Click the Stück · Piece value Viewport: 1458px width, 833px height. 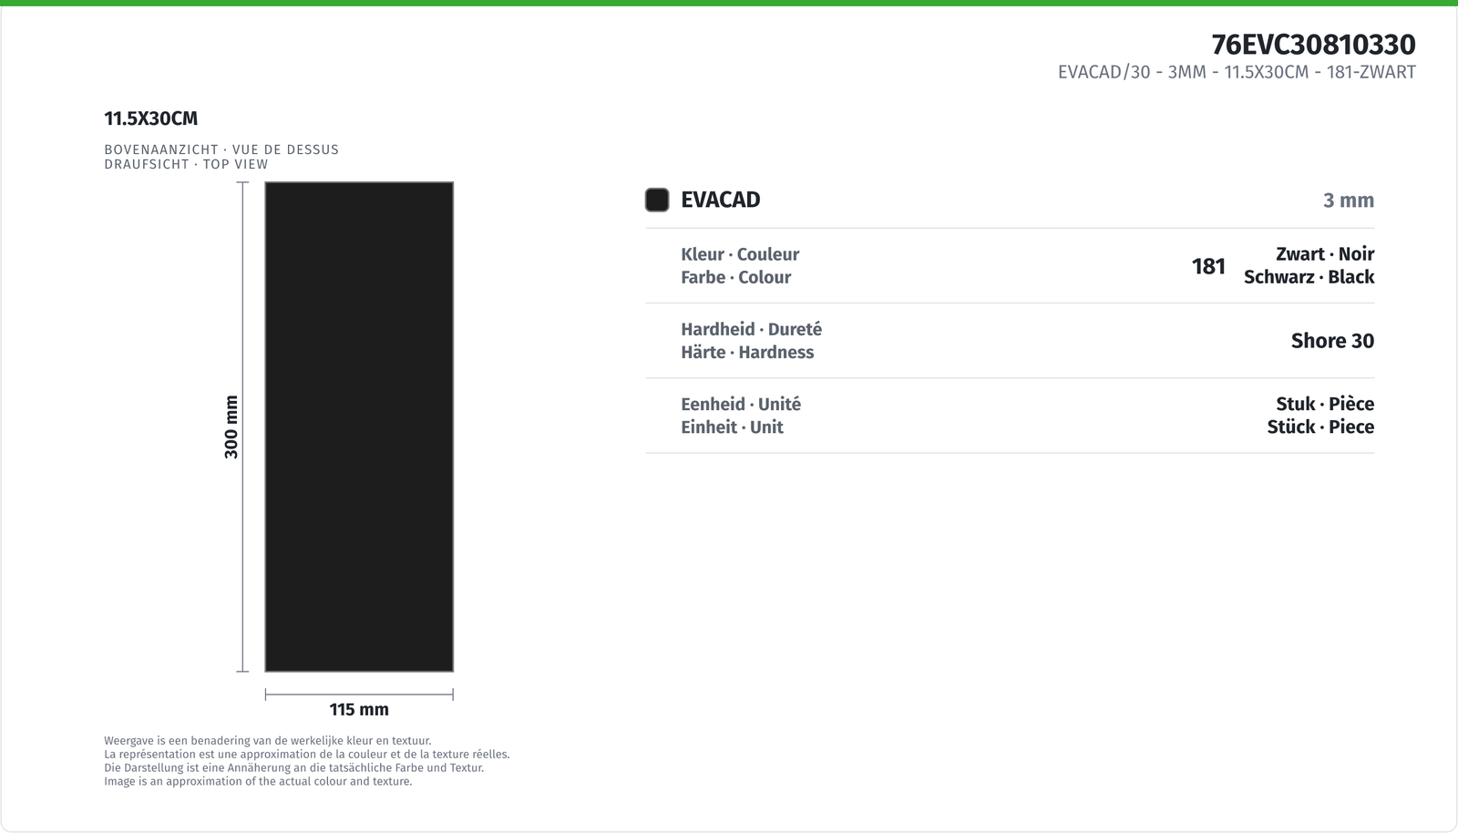1320,427
